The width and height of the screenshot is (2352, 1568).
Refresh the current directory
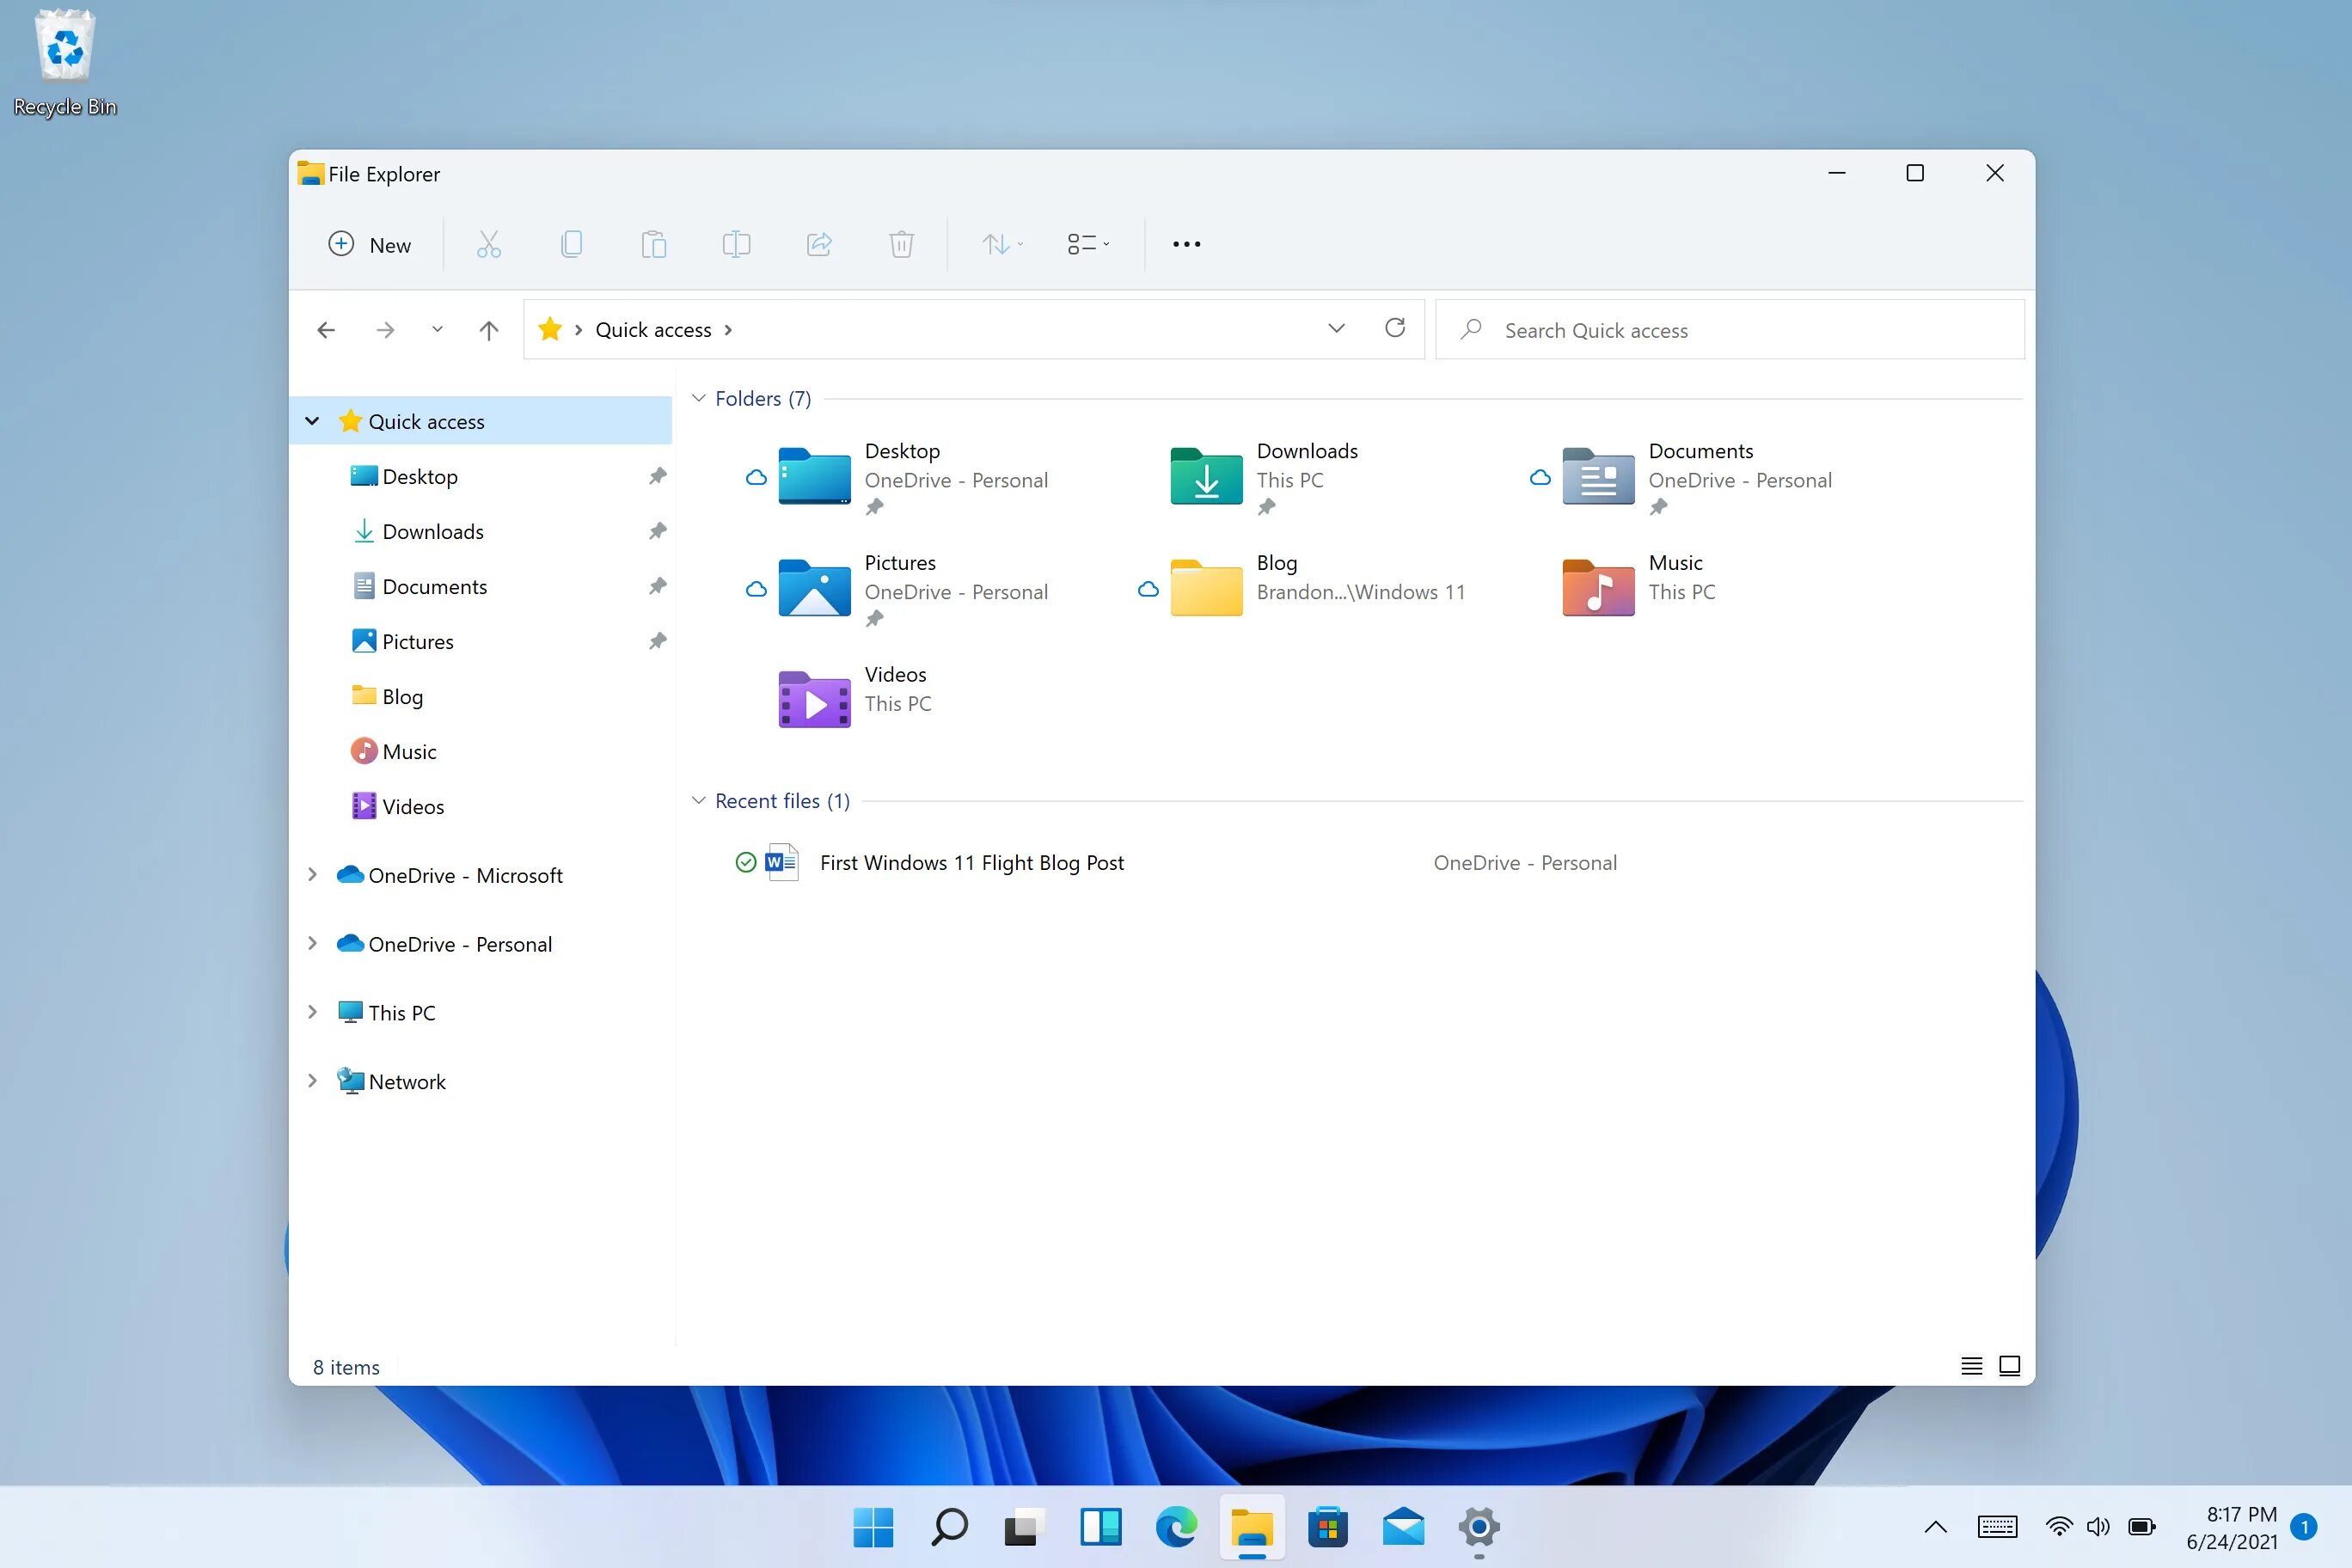pyautogui.click(x=1394, y=329)
